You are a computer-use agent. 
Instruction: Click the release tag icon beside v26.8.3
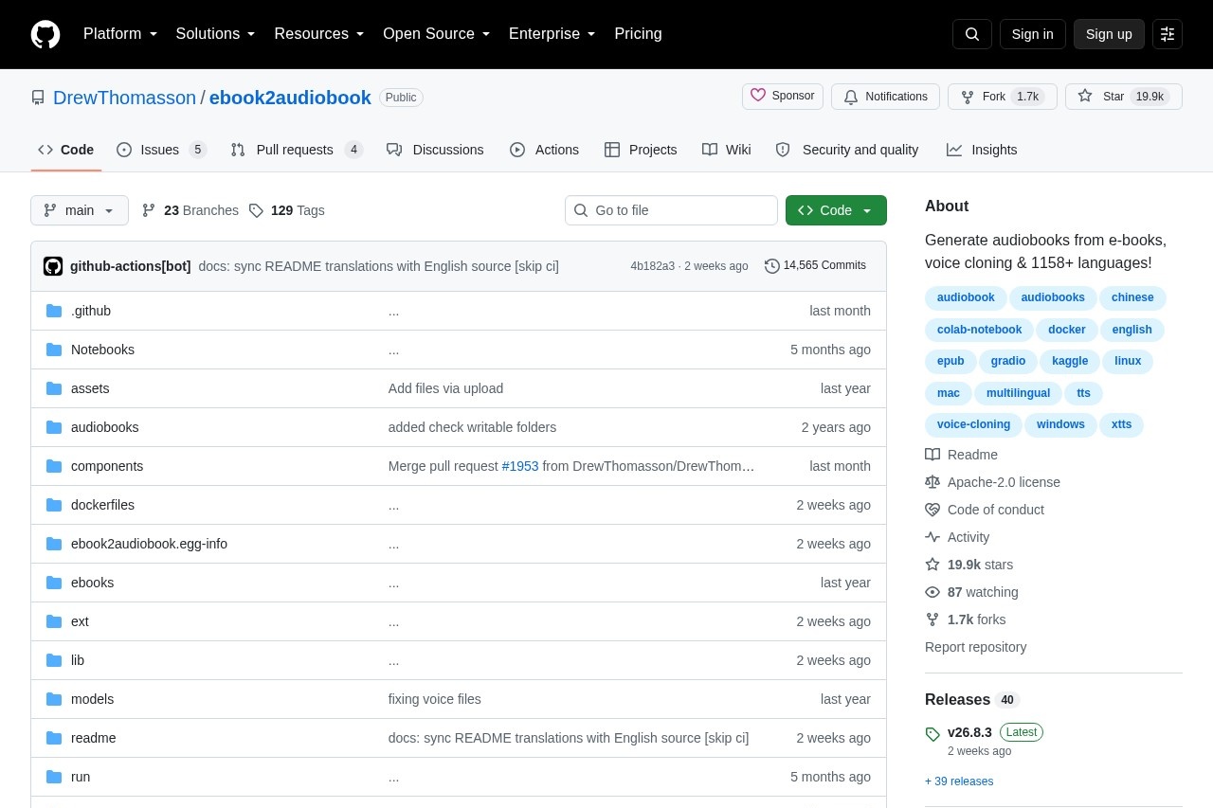(932, 733)
